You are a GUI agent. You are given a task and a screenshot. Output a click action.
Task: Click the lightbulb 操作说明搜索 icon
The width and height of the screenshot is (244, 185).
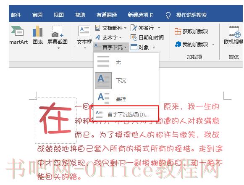click(x=168, y=15)
